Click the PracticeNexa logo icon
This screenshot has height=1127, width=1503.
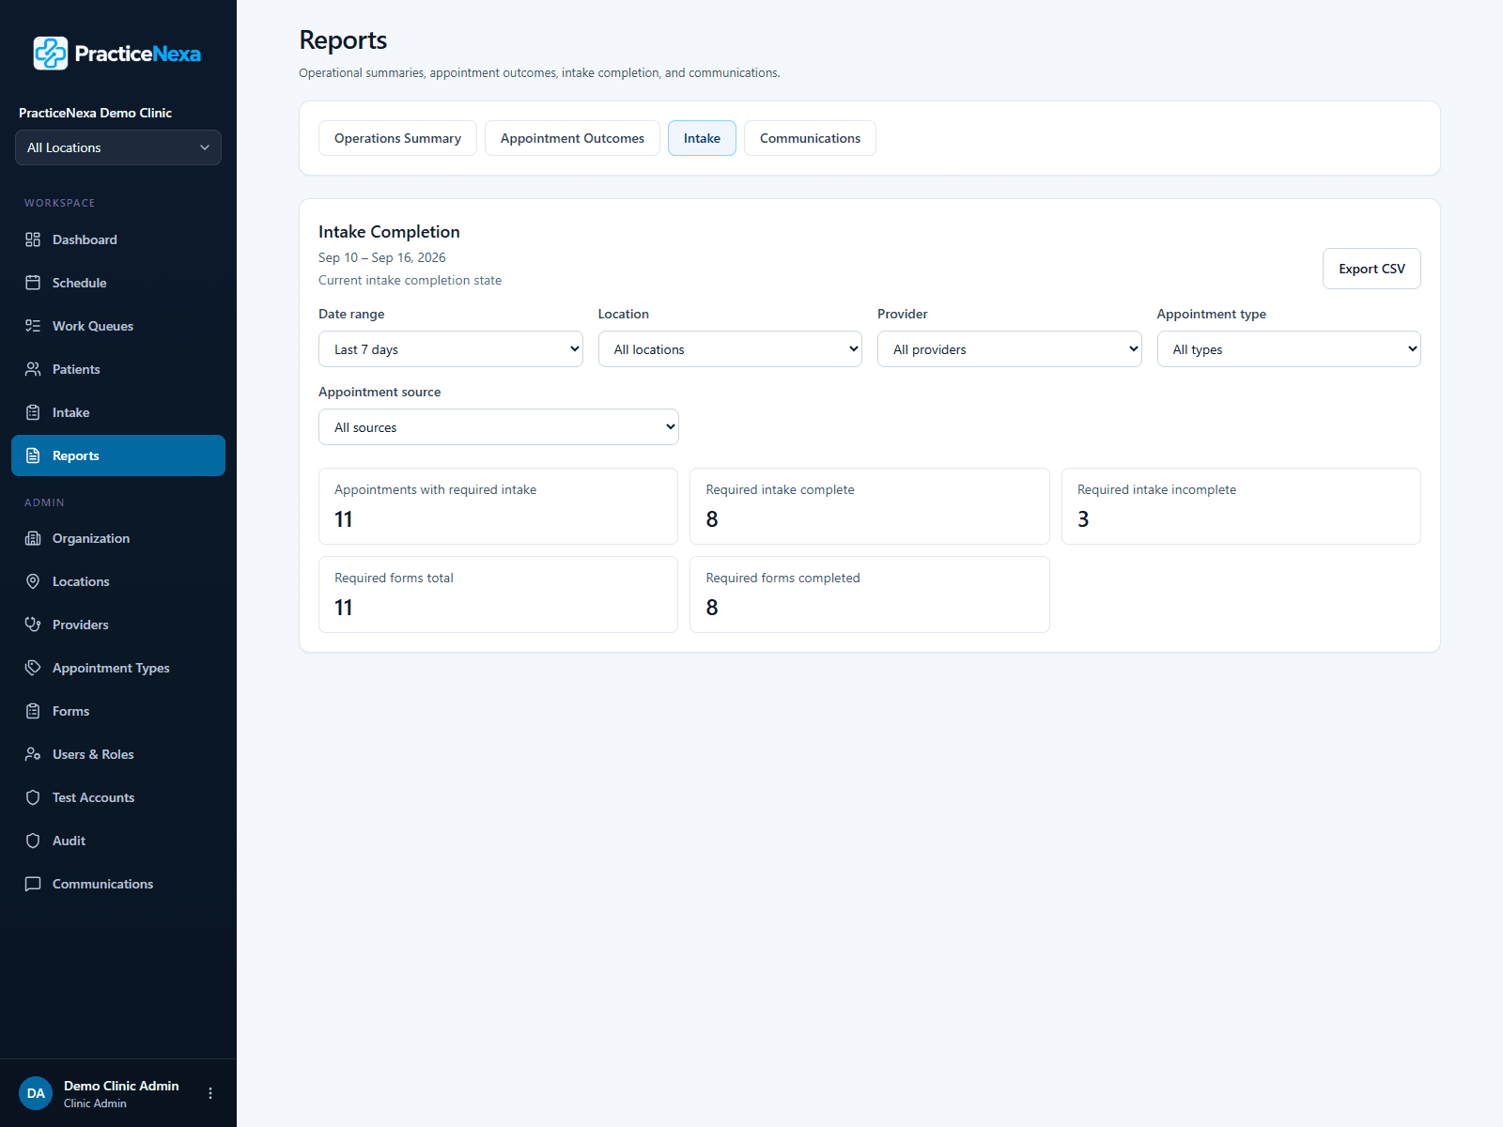(51, 54)
